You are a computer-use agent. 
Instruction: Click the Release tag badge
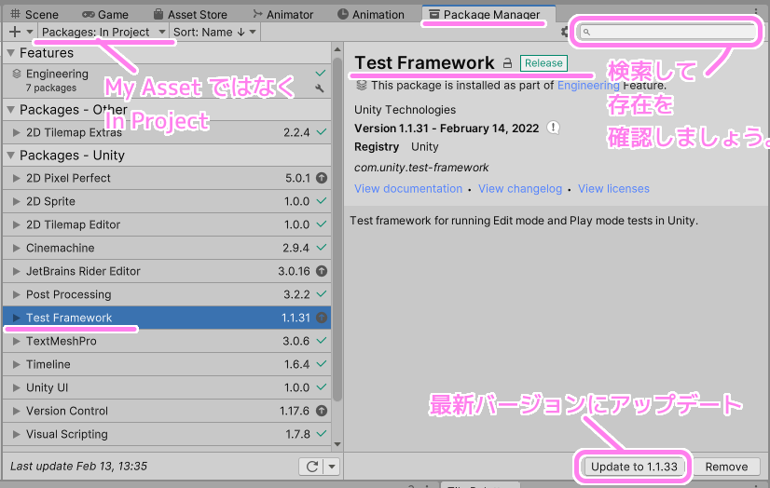point(543,62)
